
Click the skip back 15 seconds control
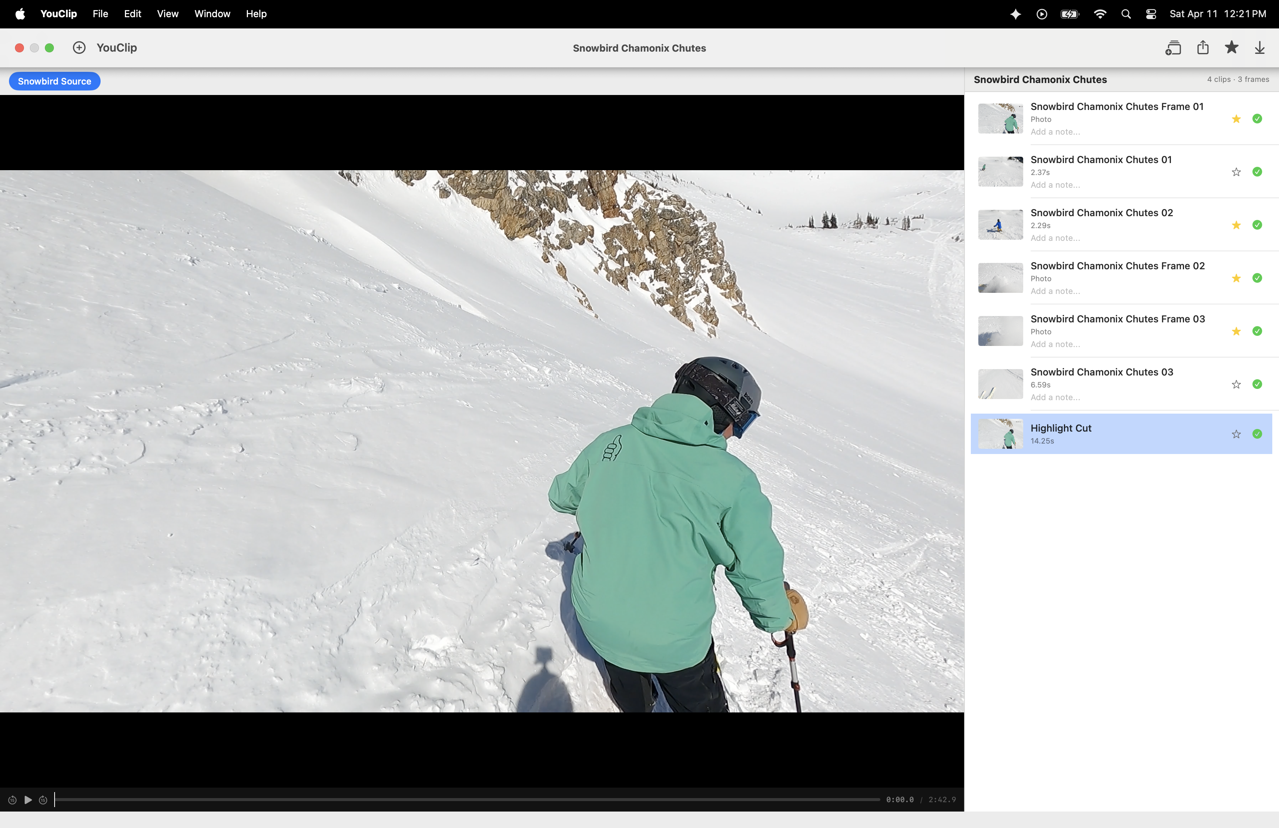(x=12, y=800)
